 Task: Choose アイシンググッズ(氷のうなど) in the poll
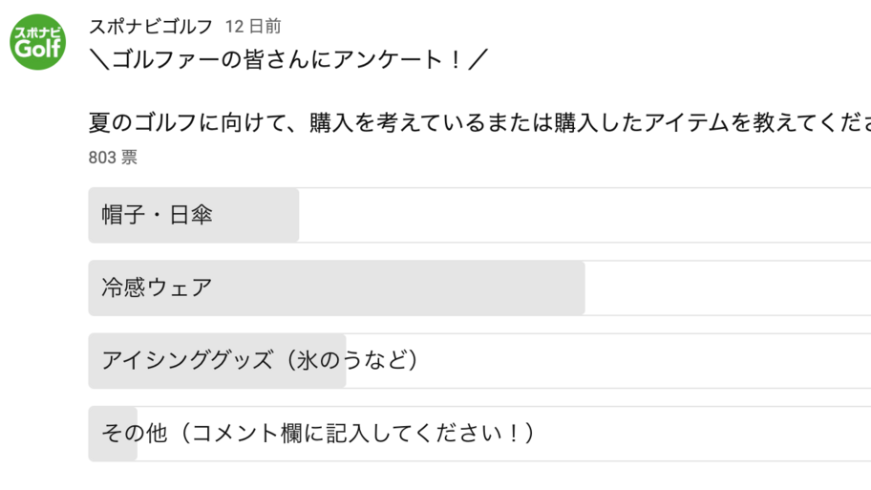pos(479,360)
